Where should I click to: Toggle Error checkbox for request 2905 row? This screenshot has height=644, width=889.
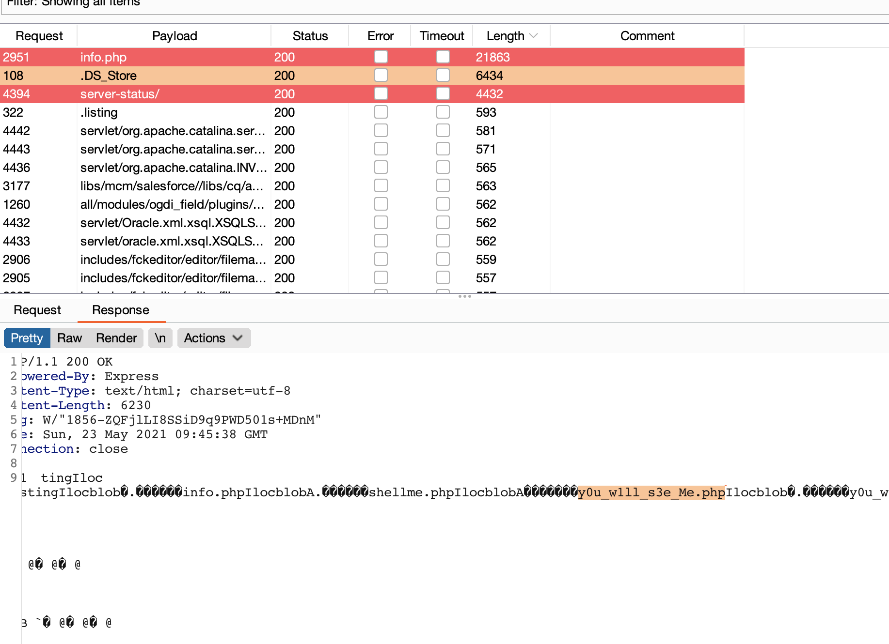point(381,277)
